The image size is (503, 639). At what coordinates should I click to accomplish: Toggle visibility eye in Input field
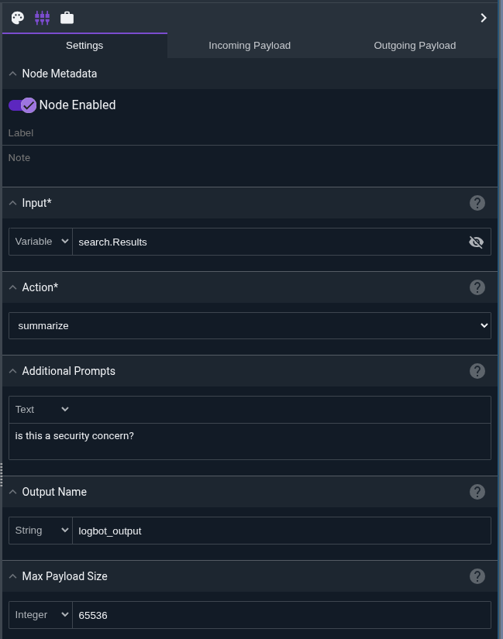(x=476, y=242)
